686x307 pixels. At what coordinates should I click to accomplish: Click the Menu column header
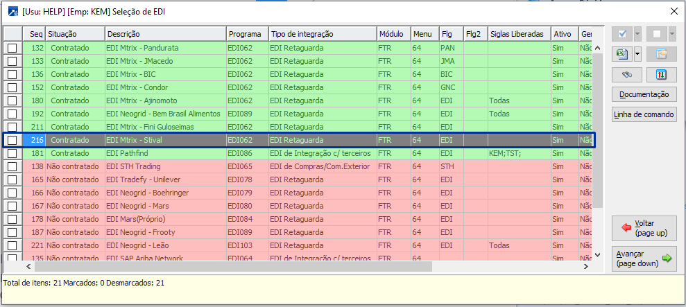point(425,34)
